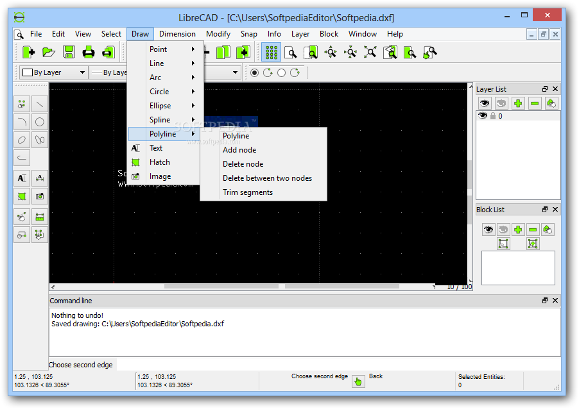The height and width of the screenshot is (409, 579).
Task: Show all layers in the Layer List
Action: (485, 103)
